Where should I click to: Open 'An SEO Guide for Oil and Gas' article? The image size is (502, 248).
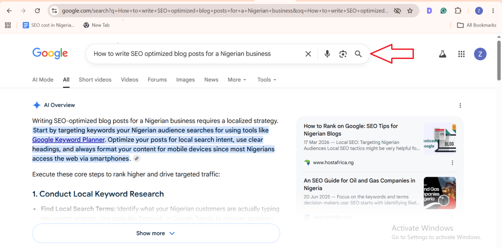(359, 185)
